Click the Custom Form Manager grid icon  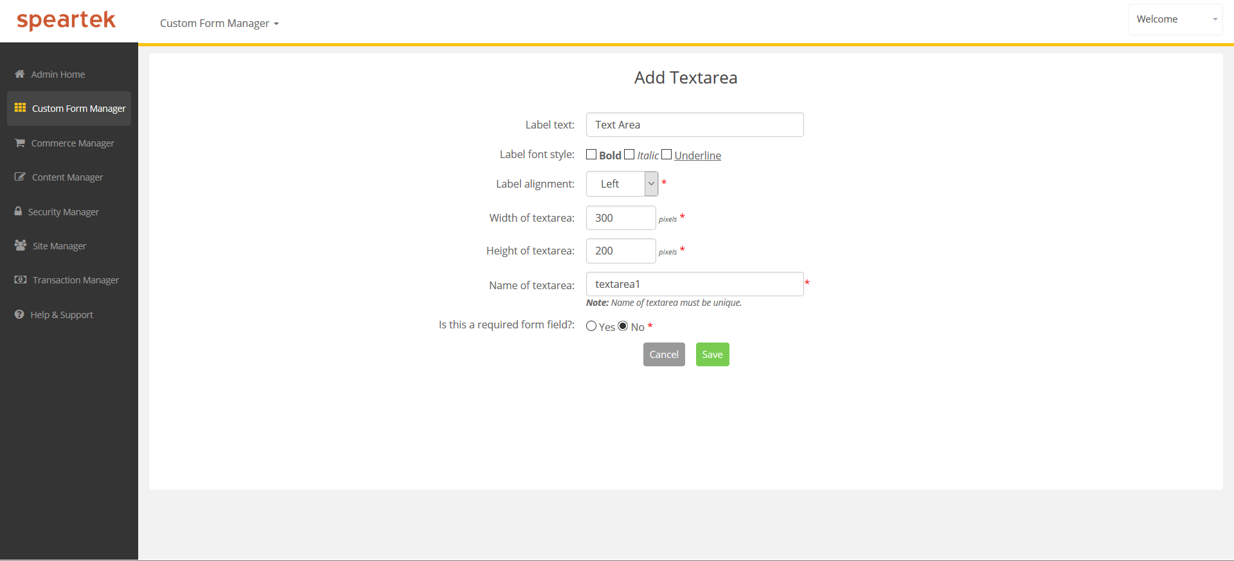pyautogui.click(x=20, y=108)
